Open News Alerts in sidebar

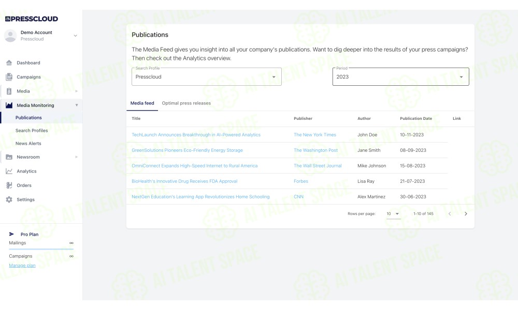click(x=28, y=143)
